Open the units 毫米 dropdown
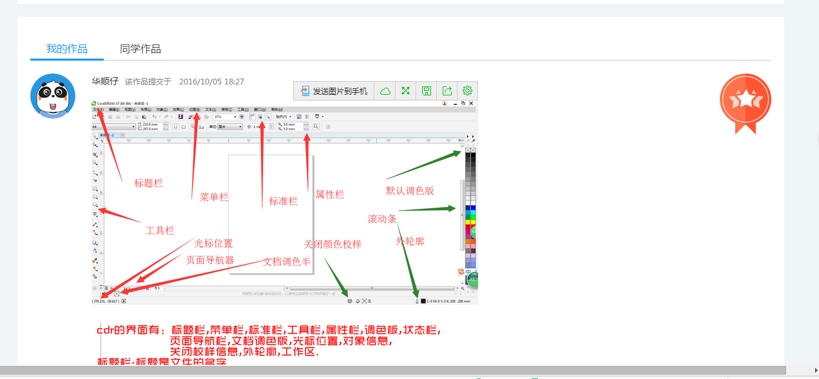 tap(240, 127)
